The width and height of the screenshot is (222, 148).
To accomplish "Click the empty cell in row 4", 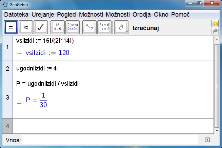I will 113,126.
